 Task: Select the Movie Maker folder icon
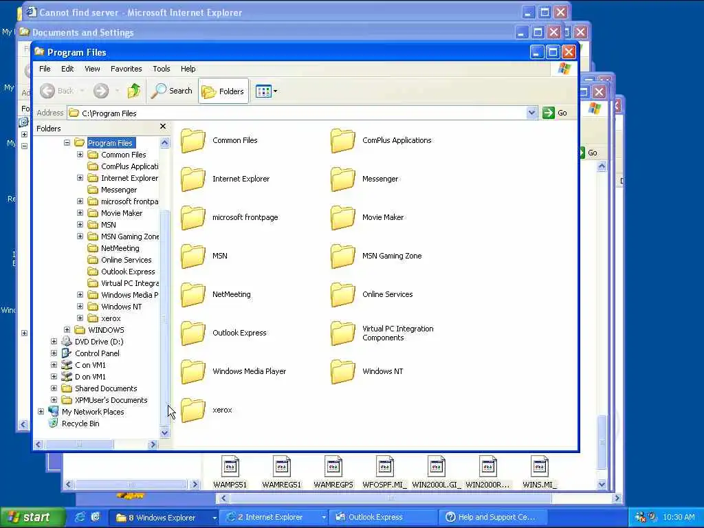coord(343,217)
